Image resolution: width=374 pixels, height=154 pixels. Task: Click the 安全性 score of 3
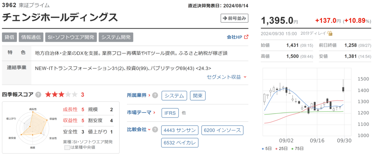(83, 132)
